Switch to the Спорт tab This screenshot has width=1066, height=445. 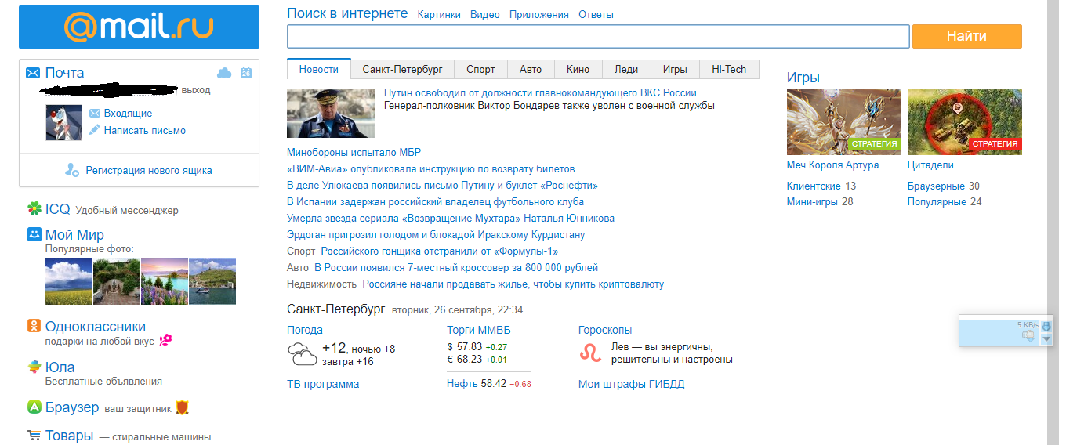tap(480, 69)
